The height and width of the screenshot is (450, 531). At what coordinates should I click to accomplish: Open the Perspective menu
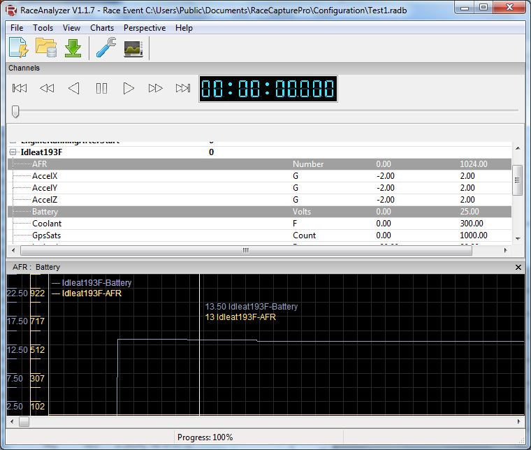pos(145,28)
